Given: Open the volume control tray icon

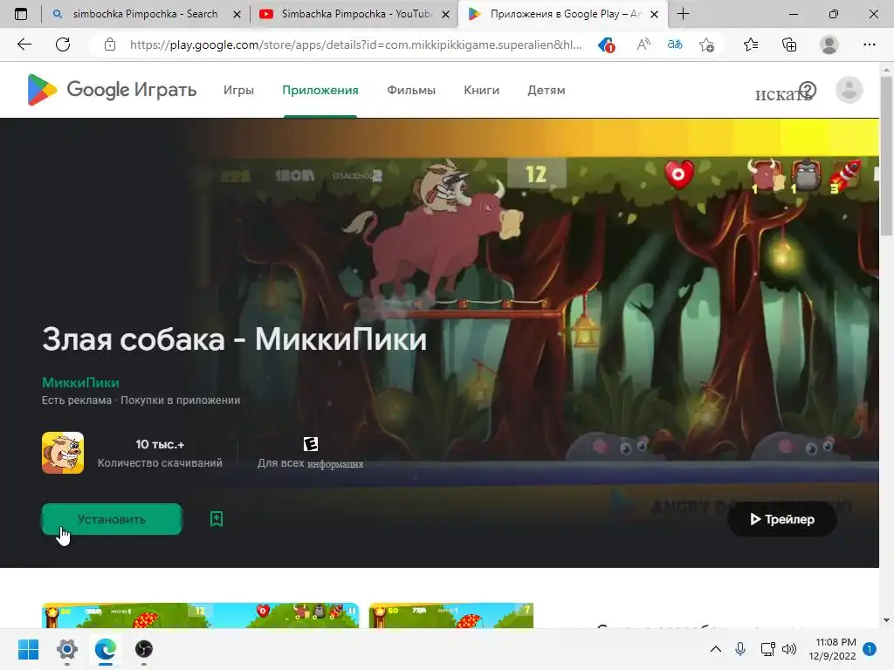Looking at the screenshot, I should click(789, 649).
